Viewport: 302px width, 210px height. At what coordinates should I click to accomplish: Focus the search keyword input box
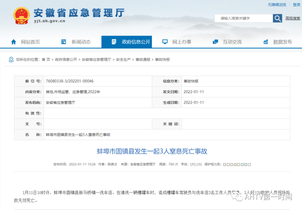click(244, 18)
